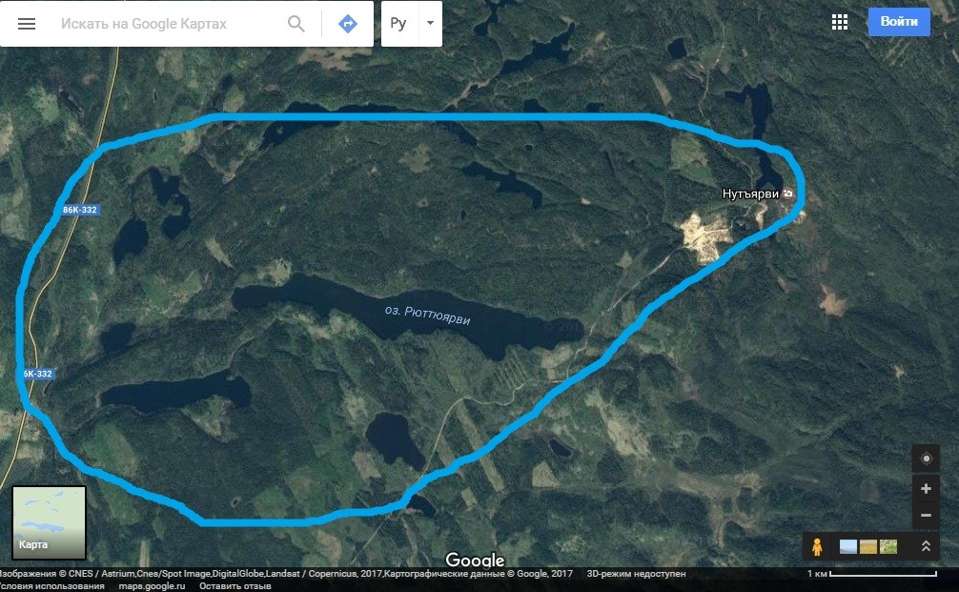Open the Оставить отзыв link

(235, 586)
